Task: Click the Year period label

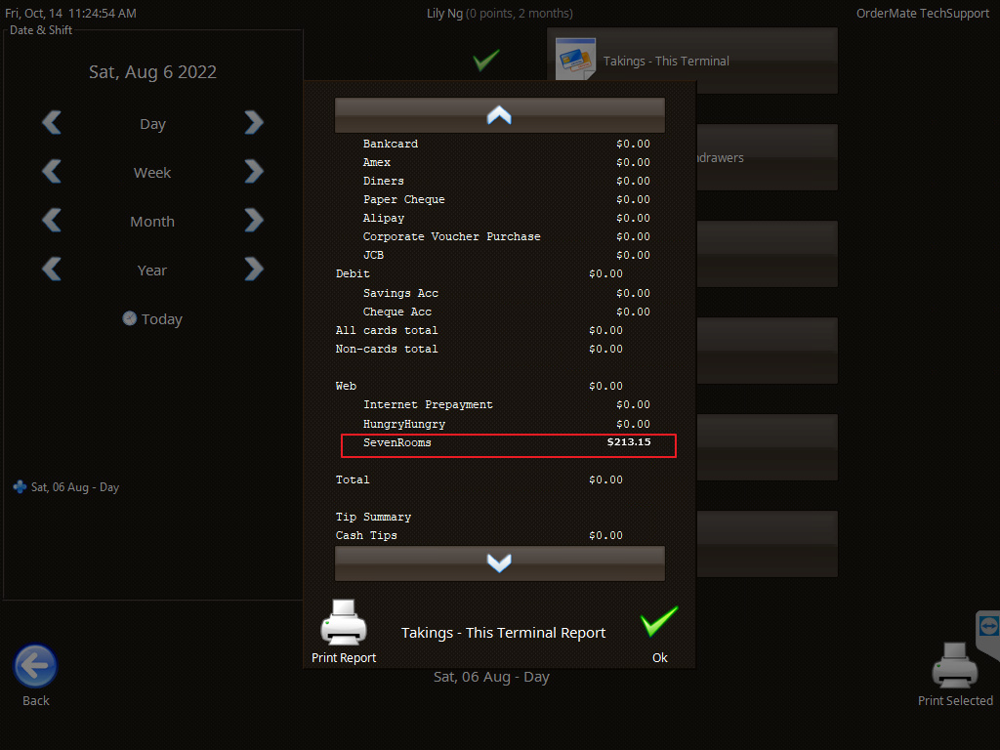Action: click(152, 271)
